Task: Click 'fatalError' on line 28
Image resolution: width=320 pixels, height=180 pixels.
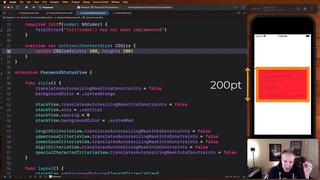Action: click(48, 30)
